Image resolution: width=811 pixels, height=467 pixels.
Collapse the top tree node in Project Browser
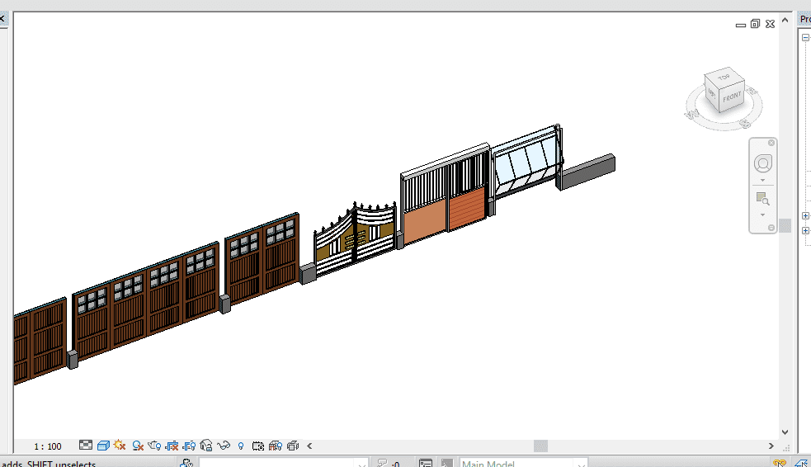[x=805, y=37]
